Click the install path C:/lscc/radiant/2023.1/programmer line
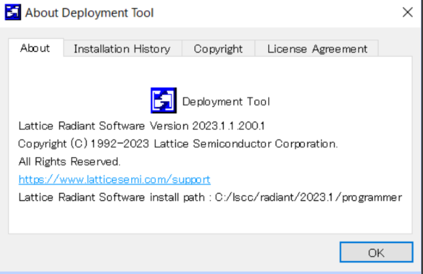423x274 pixels. pyautogui.click(x=210, y=197)
